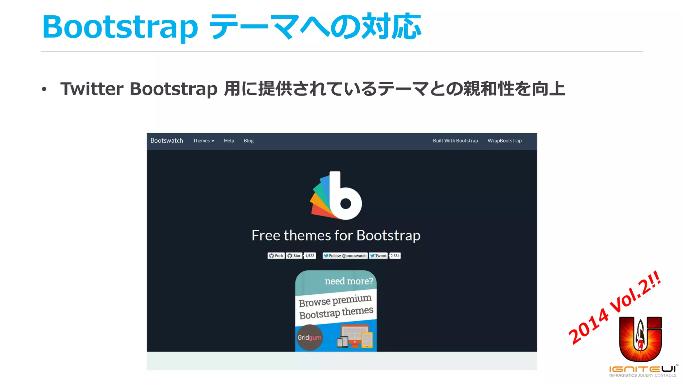This screenshot has width=684, height=385.
Task: Click the devices illustration in ad
Action: 355,337
